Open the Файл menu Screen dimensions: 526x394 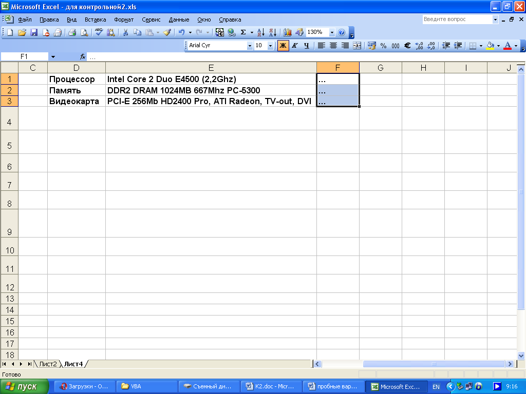[25, 19]
